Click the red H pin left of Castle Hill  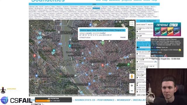(x=34, y=56)
